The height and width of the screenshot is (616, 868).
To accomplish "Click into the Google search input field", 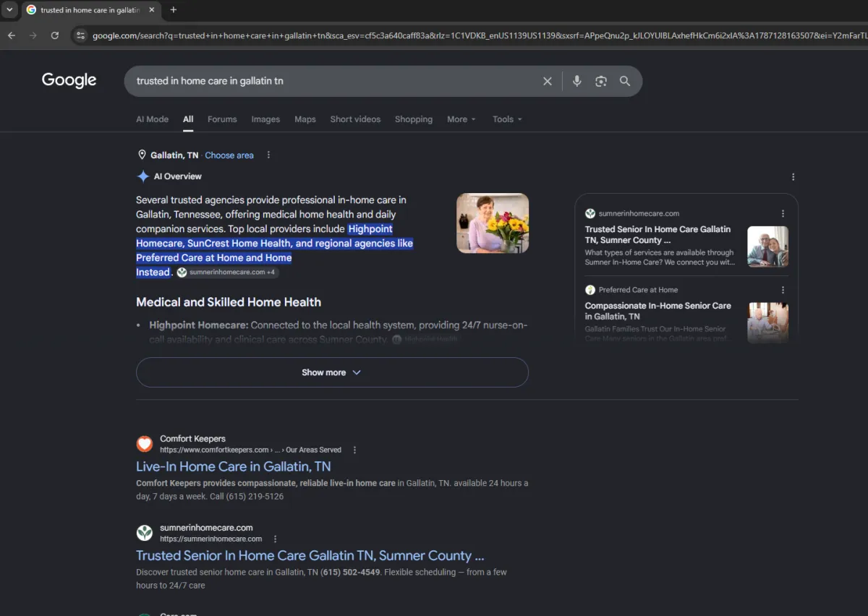I will (333, 81).
